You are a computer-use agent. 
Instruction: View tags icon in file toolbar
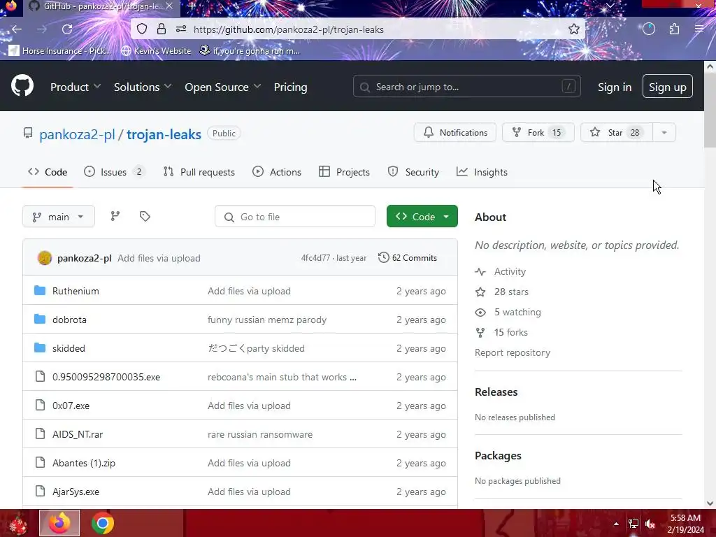(x=145, y=216)
